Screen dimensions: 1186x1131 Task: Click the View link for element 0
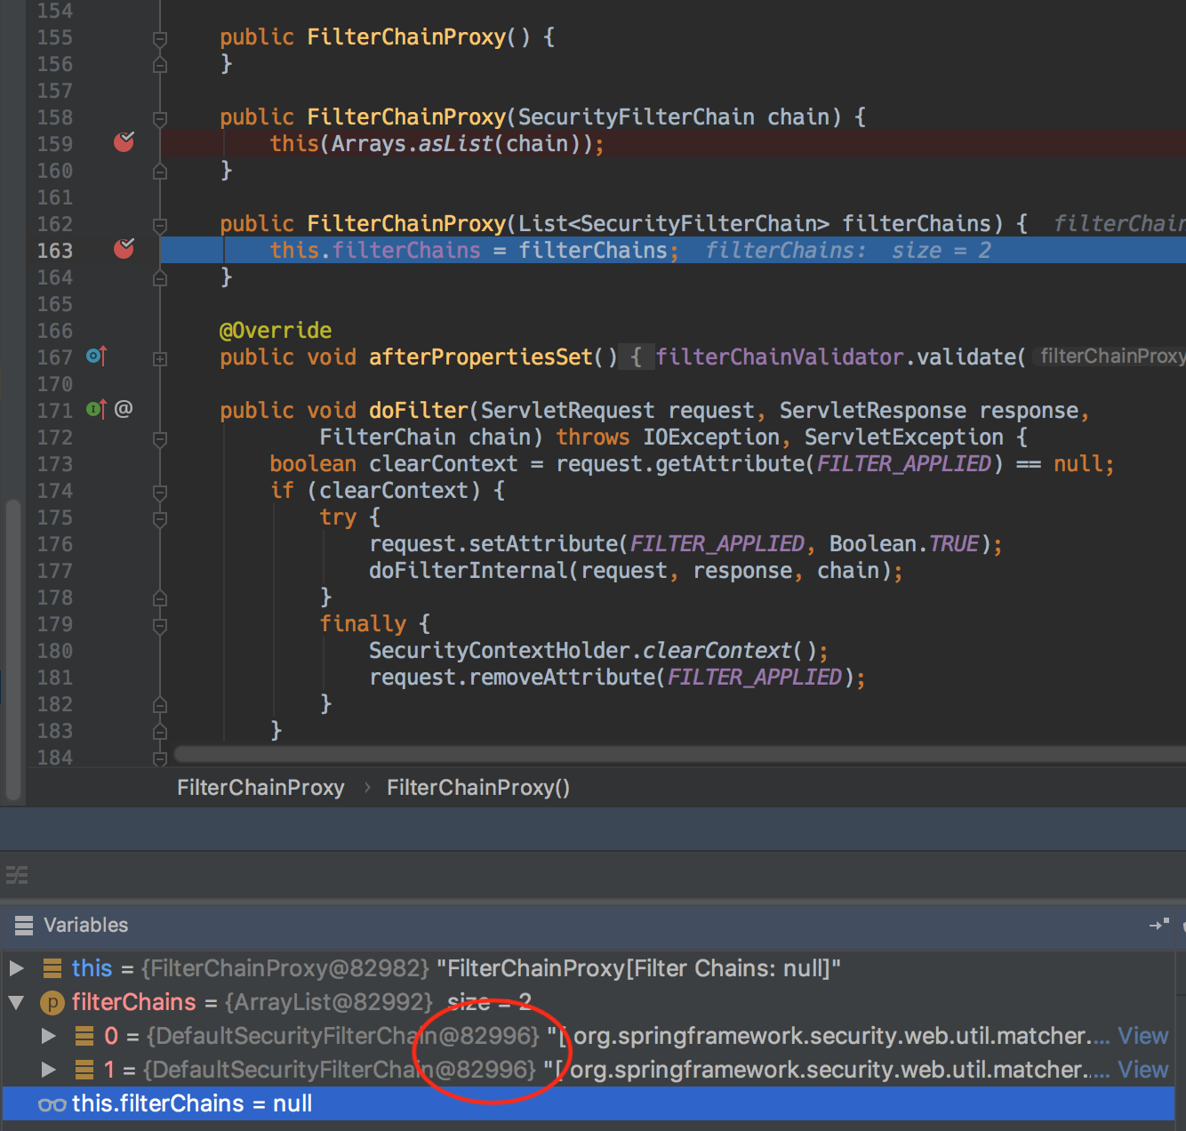1142,1035
